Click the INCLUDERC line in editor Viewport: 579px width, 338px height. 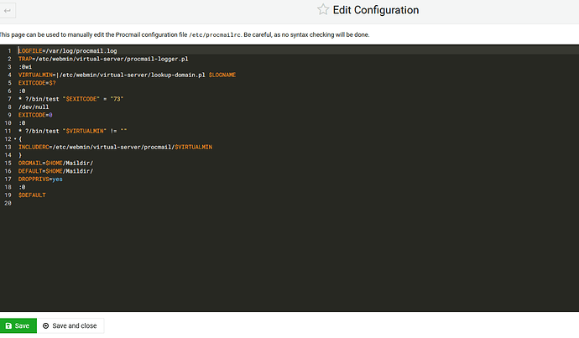115,148
